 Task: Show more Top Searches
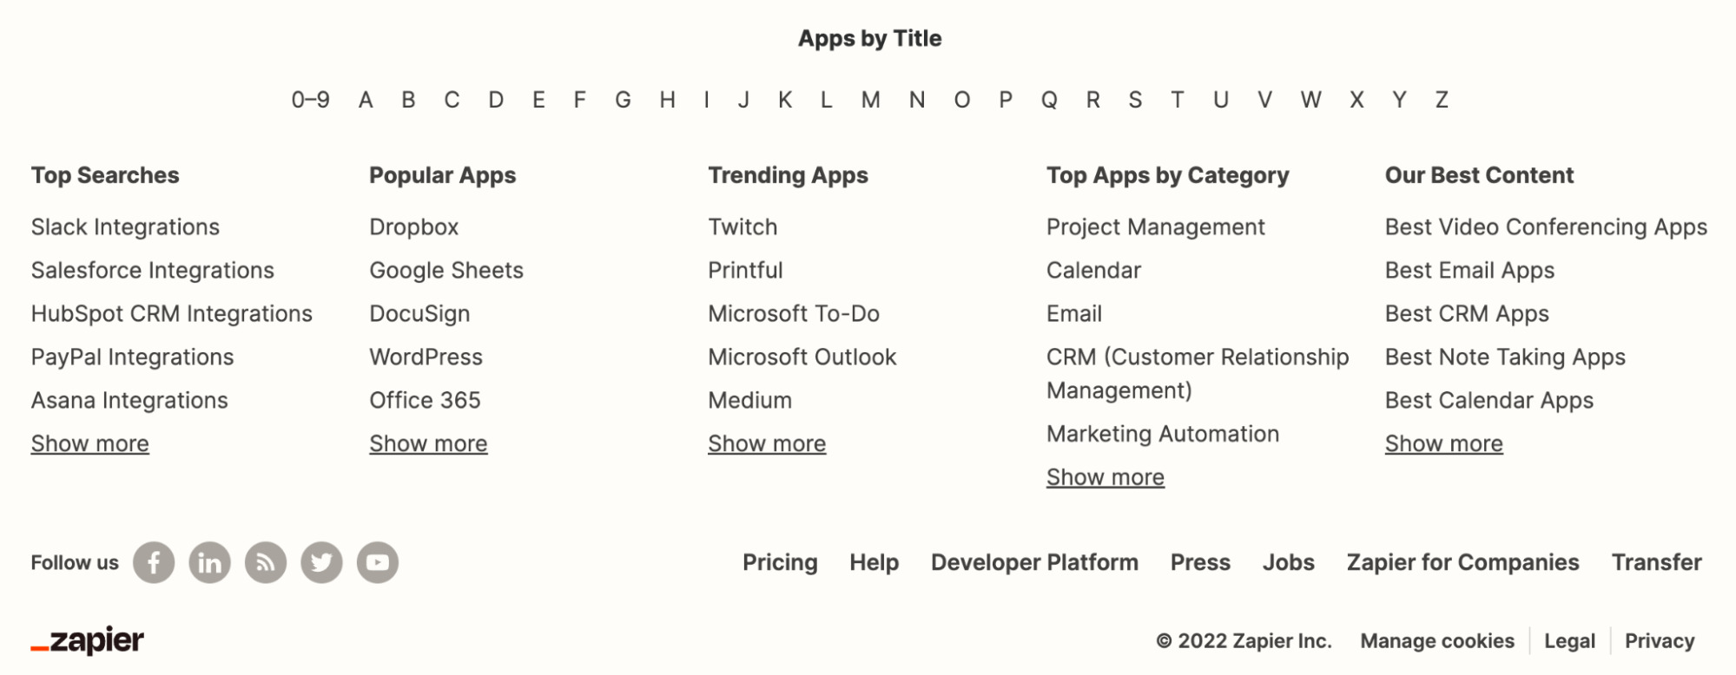tap(89, 443)
